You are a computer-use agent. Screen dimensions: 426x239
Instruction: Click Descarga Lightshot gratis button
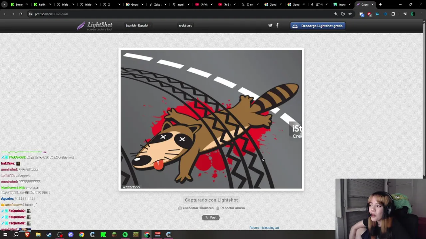318,26
